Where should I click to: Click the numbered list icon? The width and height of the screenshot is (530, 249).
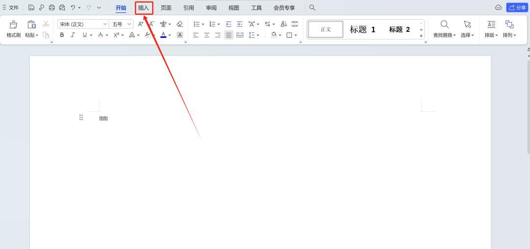(212, 24)
